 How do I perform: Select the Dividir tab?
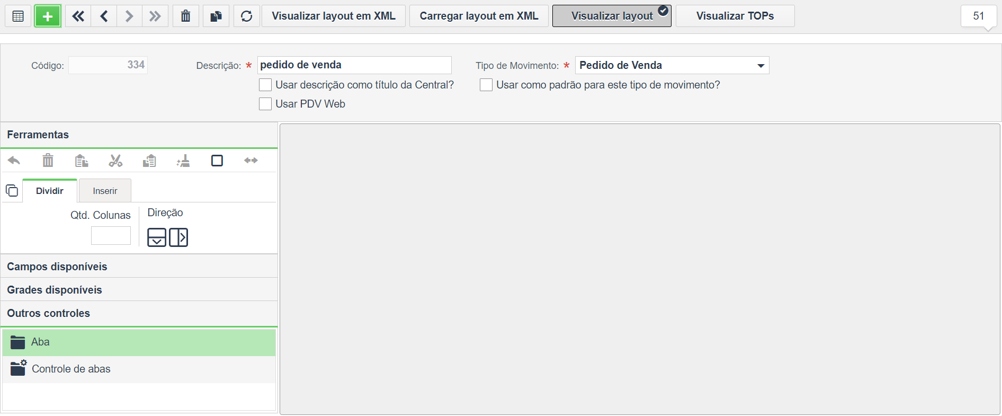tap(50, 191)
